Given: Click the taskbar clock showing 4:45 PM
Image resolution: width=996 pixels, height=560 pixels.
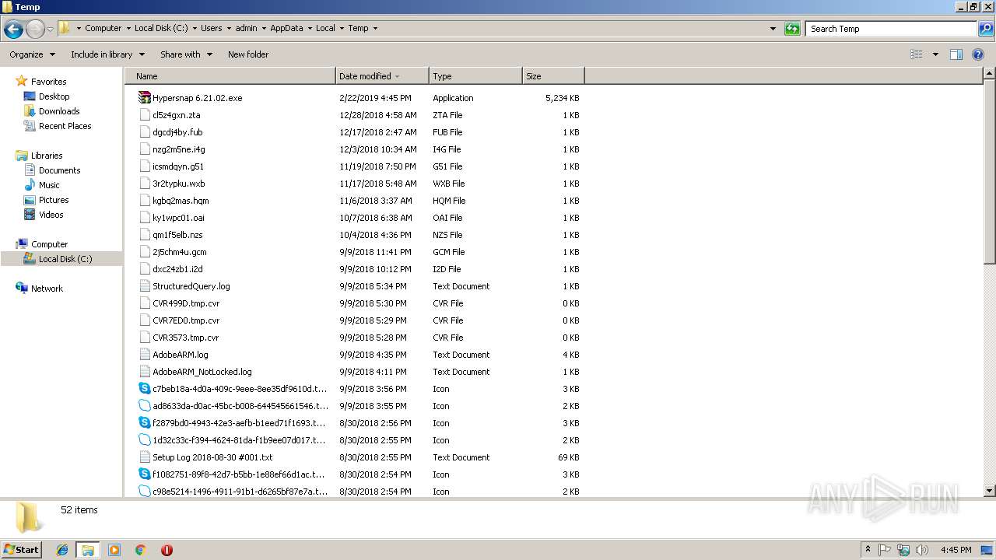Looking at the screenshot, I should pos(956,550).
